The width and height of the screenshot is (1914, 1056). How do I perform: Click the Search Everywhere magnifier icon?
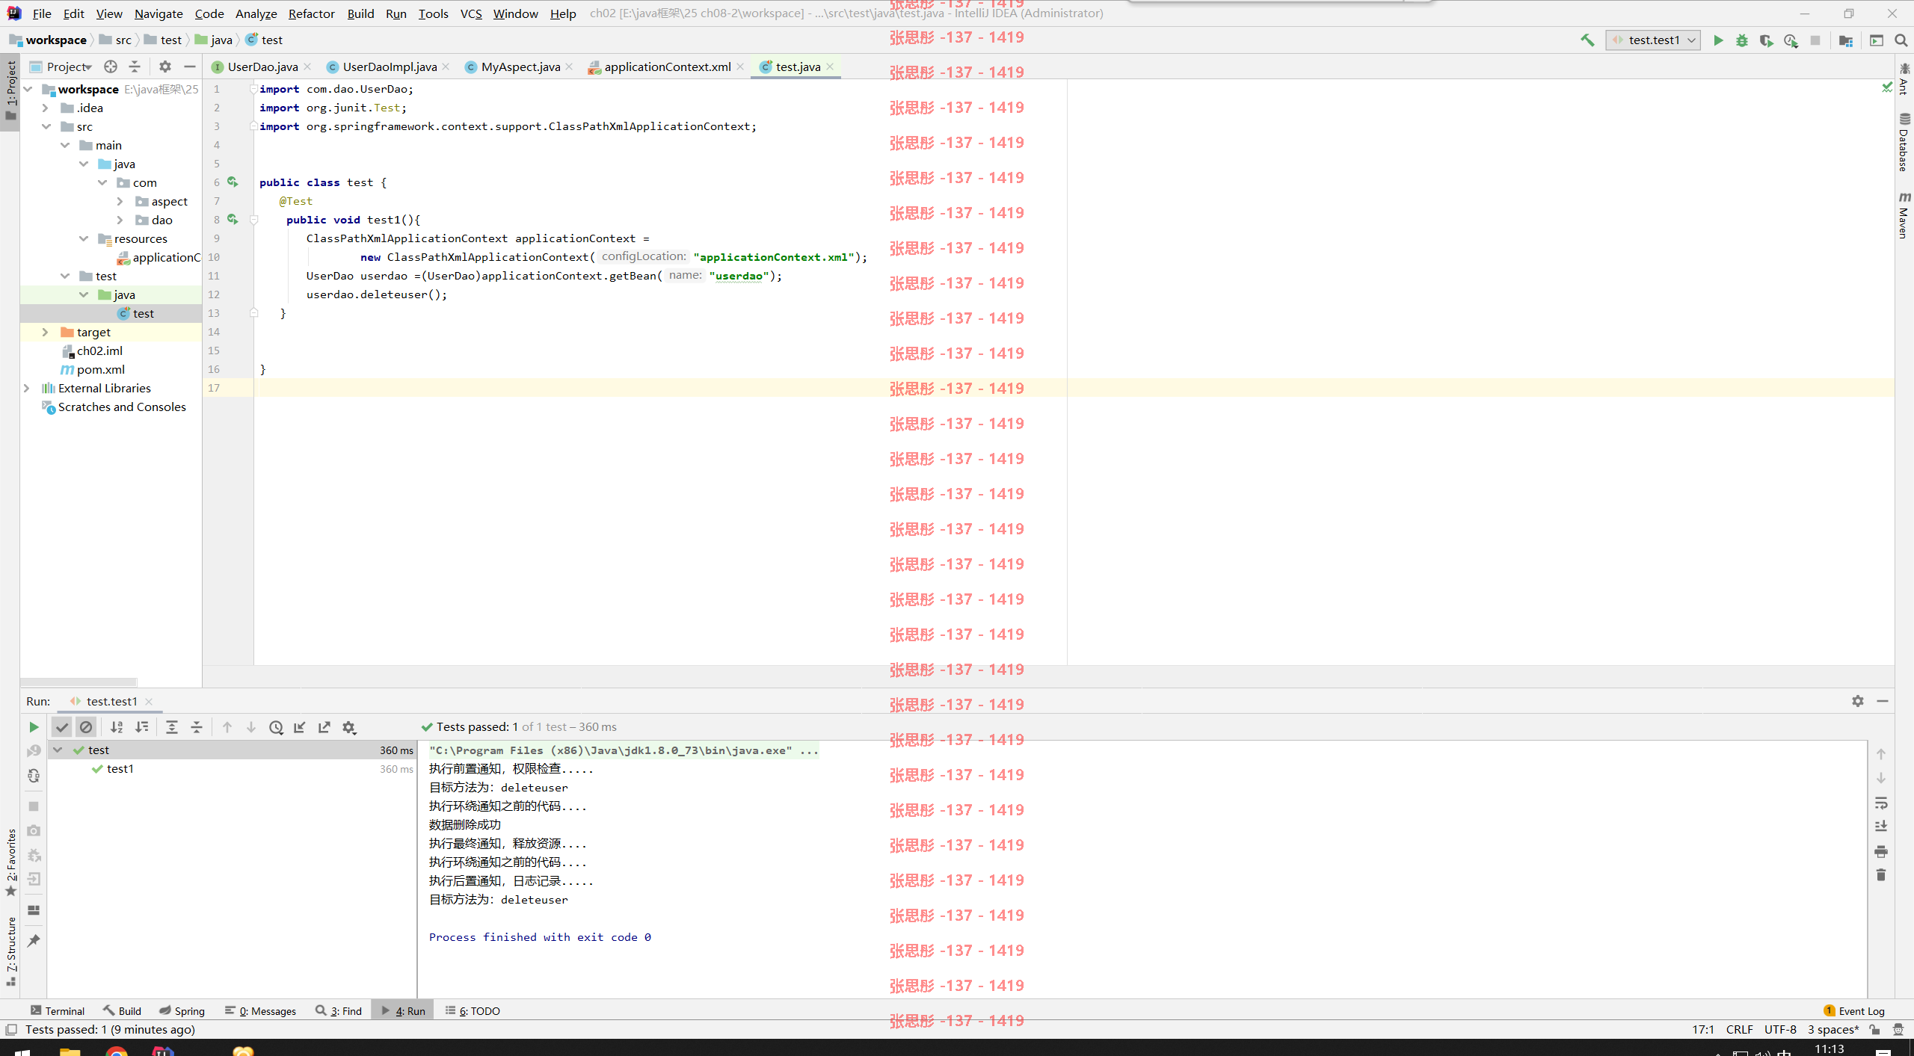click(x=1901, y=40)
